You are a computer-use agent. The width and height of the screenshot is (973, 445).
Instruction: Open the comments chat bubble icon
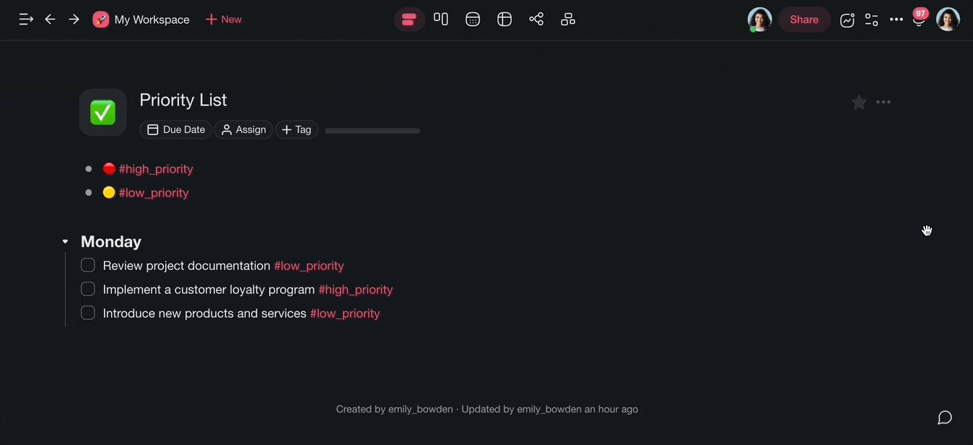[945, 418]
